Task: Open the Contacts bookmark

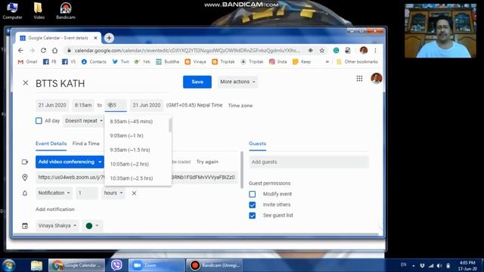Action: point(94,62)
